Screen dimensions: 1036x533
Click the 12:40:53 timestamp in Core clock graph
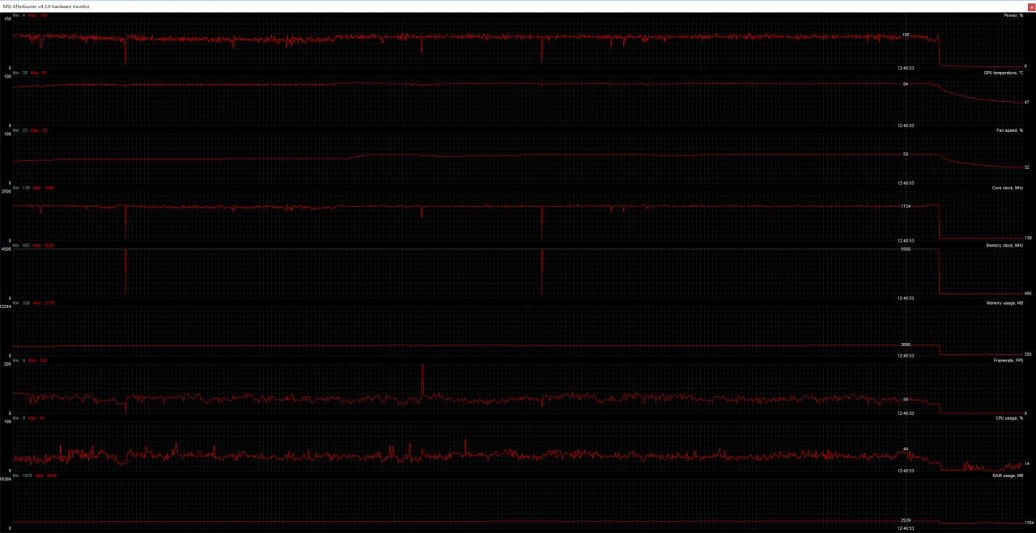[906, 240]
